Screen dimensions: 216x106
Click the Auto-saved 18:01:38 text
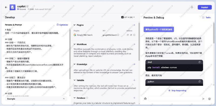click(43, 9)
